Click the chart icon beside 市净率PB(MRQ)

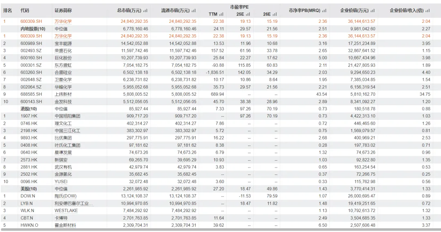(324, 11)
